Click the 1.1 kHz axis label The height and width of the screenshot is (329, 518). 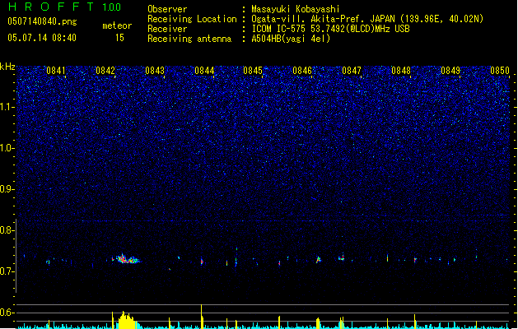(7, 107)
